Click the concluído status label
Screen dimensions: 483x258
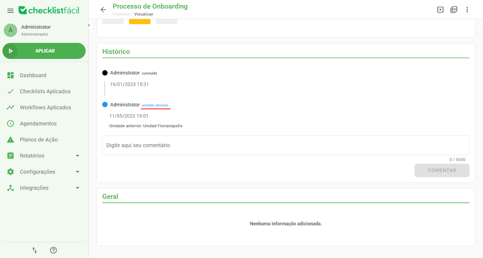pos(149,73)
